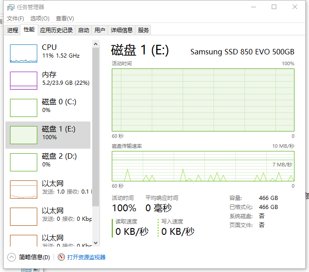
Task: Switch to the 服务 tab
Action: click(x=143, y=30)
